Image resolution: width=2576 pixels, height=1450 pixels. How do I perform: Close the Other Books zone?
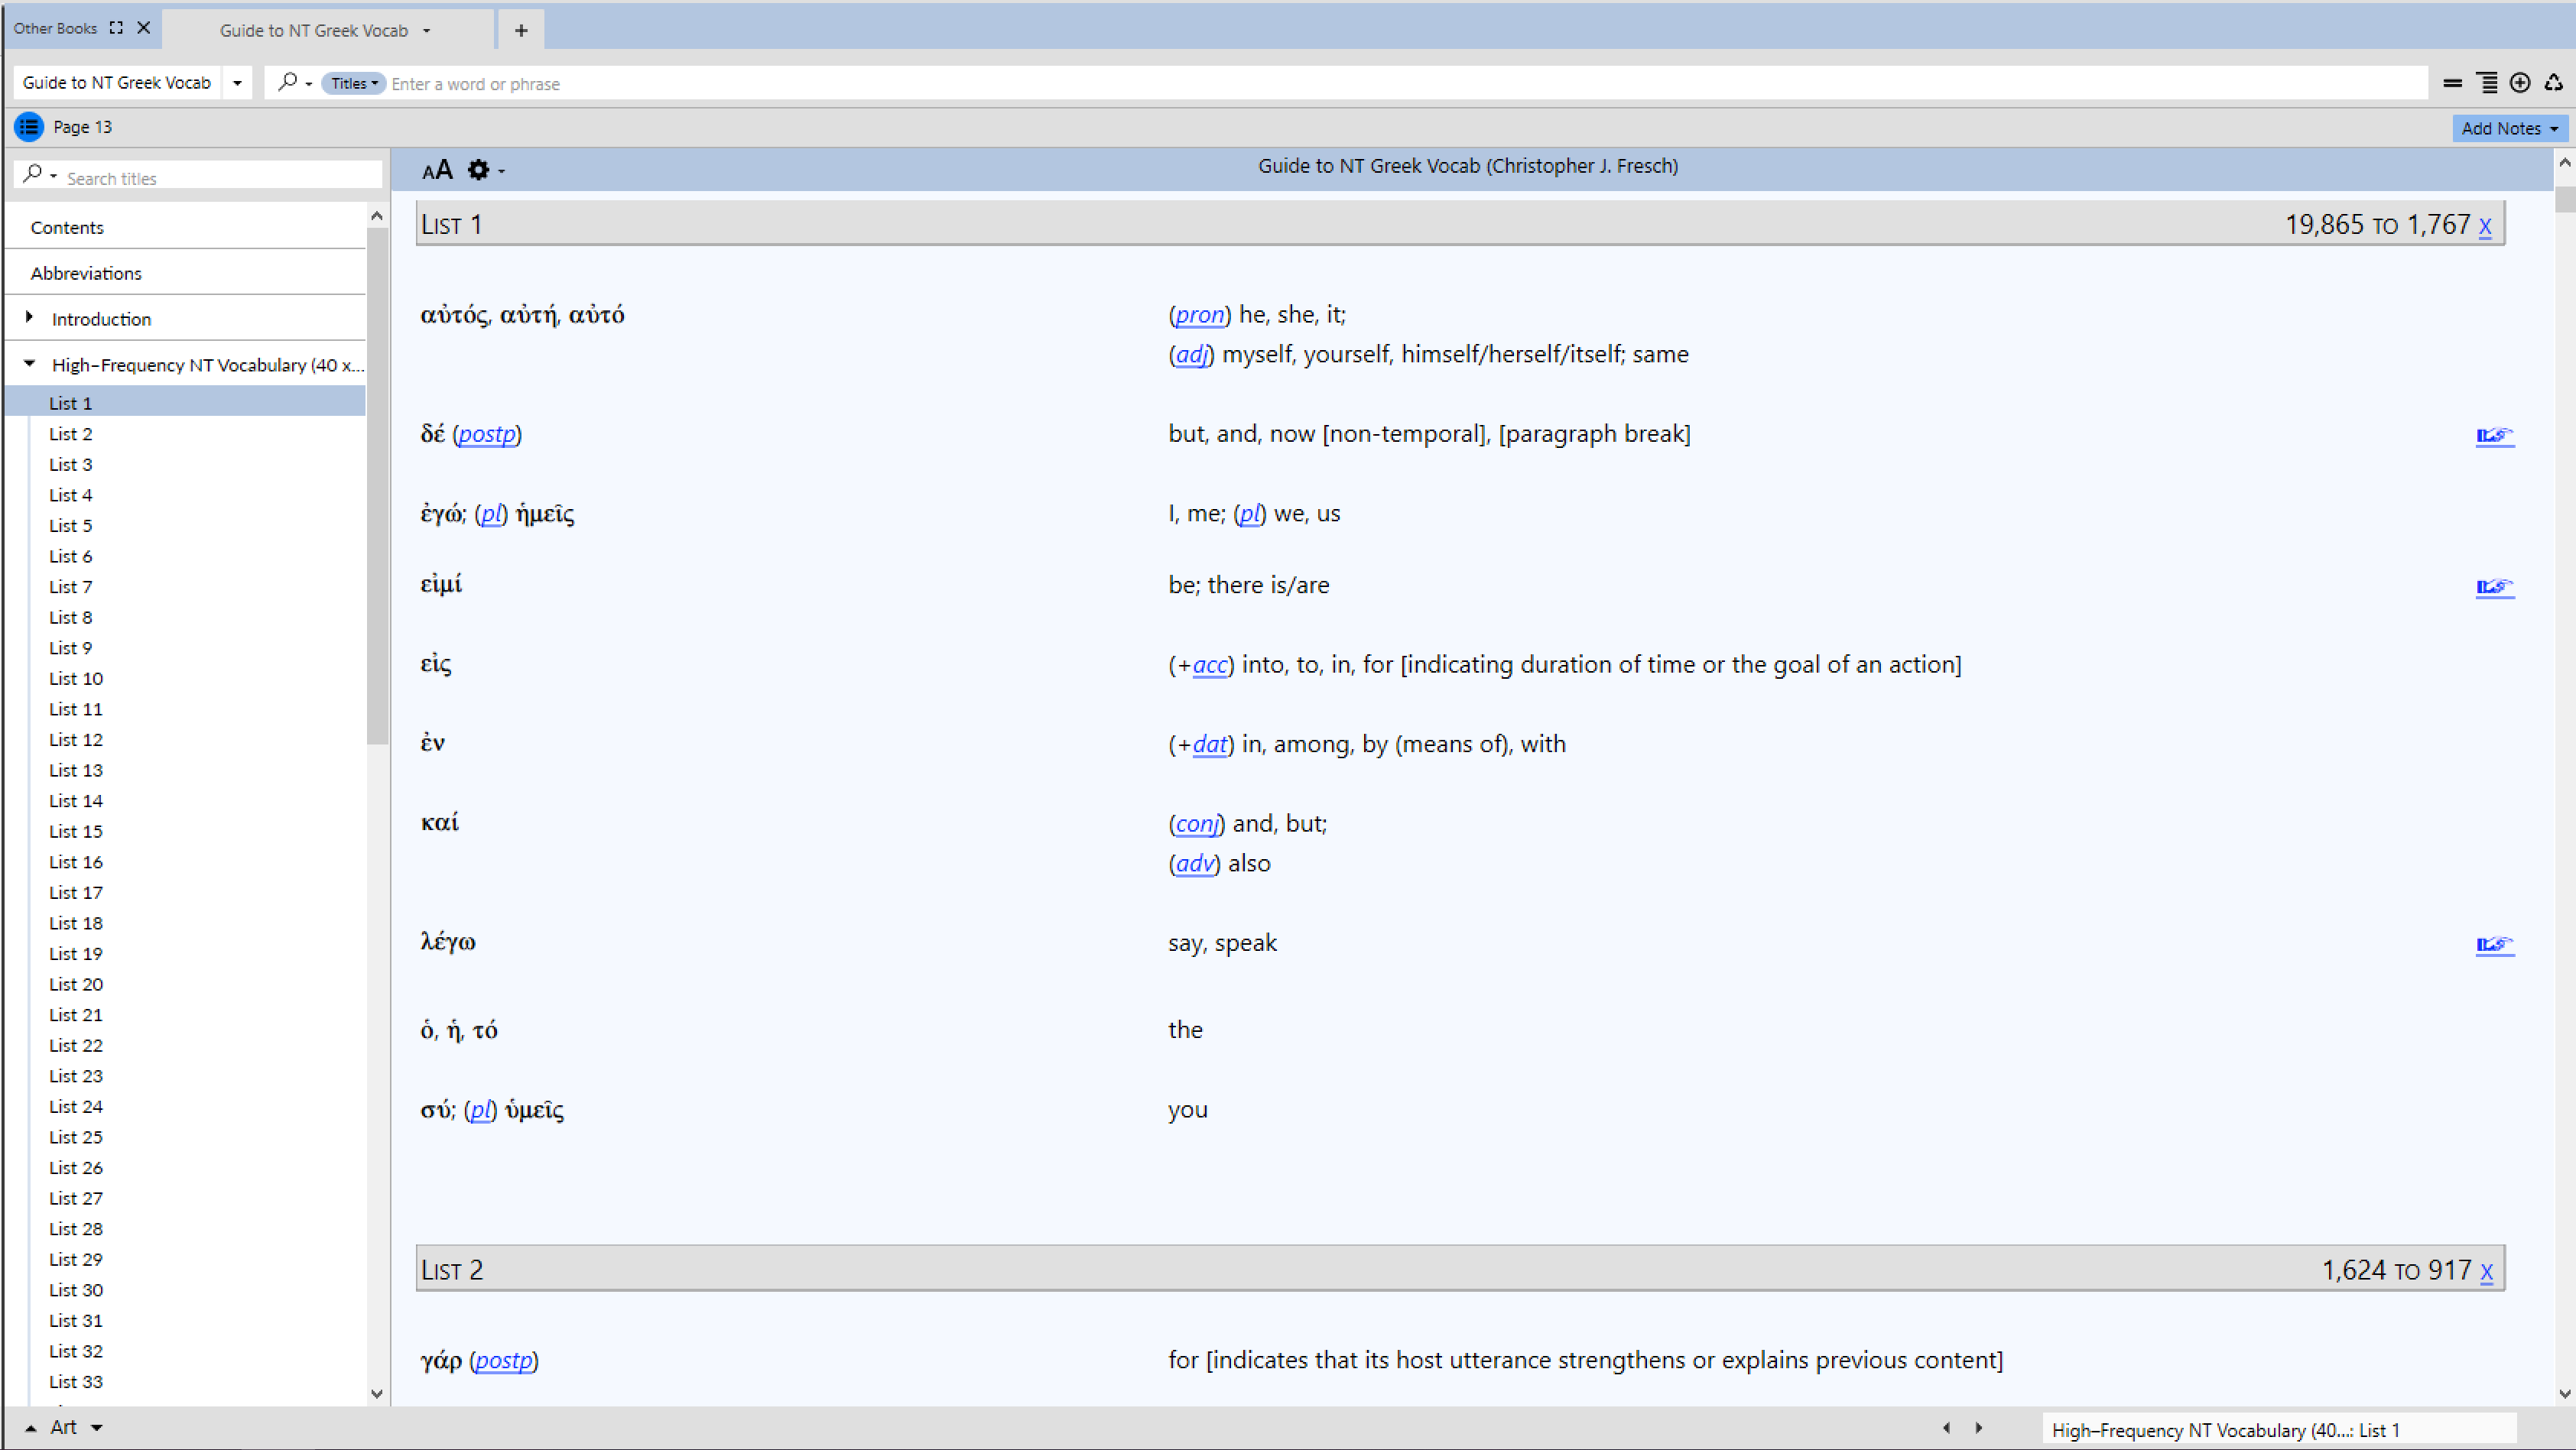click(144, 28)
